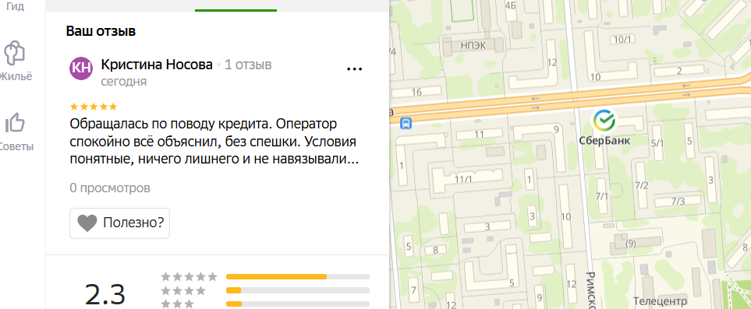Click the СберБанк logo marker on map
Viewport: 751px width, 309px height.
point(604,120)
